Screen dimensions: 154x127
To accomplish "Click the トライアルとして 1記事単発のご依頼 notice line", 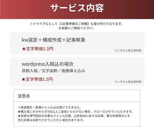I will (76, 24).
